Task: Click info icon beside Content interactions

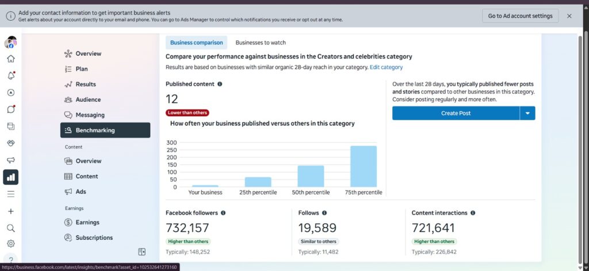Action: point(473,213)
